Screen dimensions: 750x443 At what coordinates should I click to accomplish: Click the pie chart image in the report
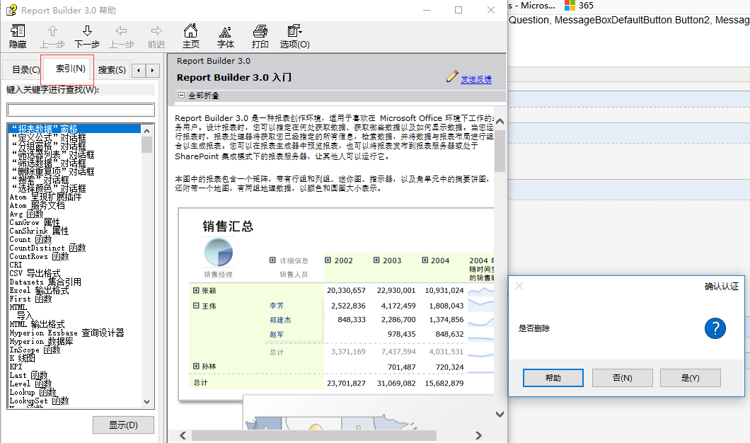tap(219, 252)
